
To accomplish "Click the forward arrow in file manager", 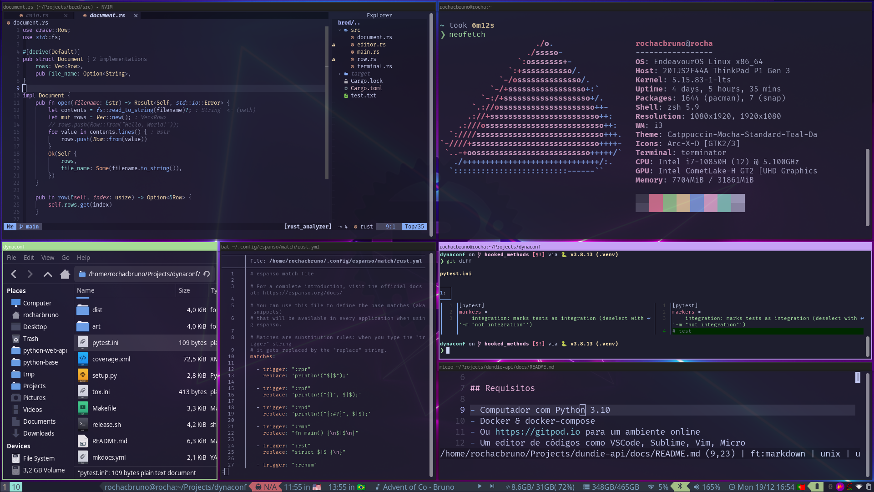I will [x=30, y=274].
